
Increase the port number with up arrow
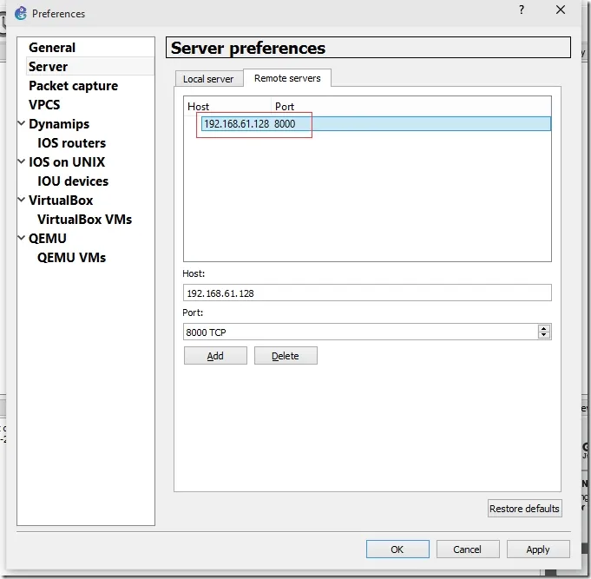pyautogui.click(x=543, y=328)
